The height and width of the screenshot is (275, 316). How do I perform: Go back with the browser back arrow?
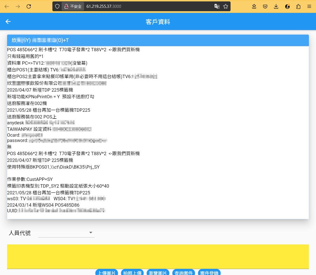(7, 6)
